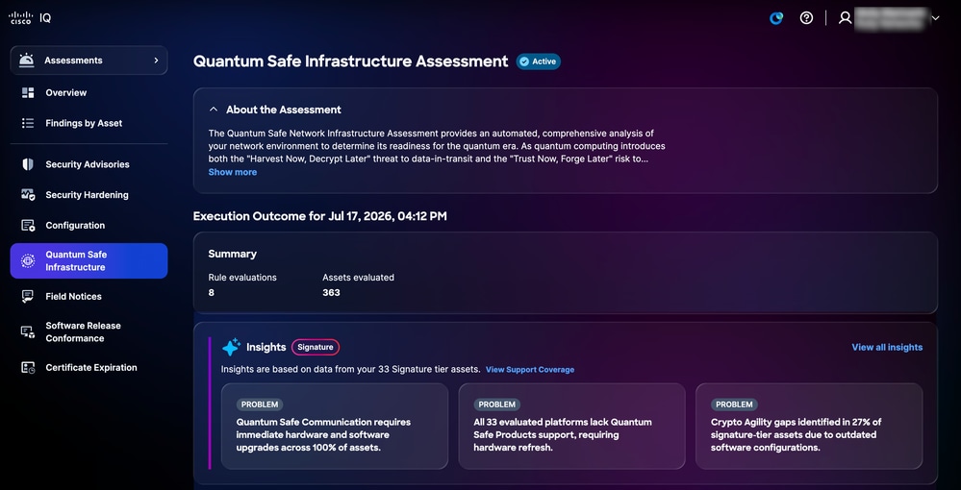Image resolution: width=961 pixels, height=490 pixels.
Task: Open View all insights link
Action: pyautogui.click(x=887, y=347)
